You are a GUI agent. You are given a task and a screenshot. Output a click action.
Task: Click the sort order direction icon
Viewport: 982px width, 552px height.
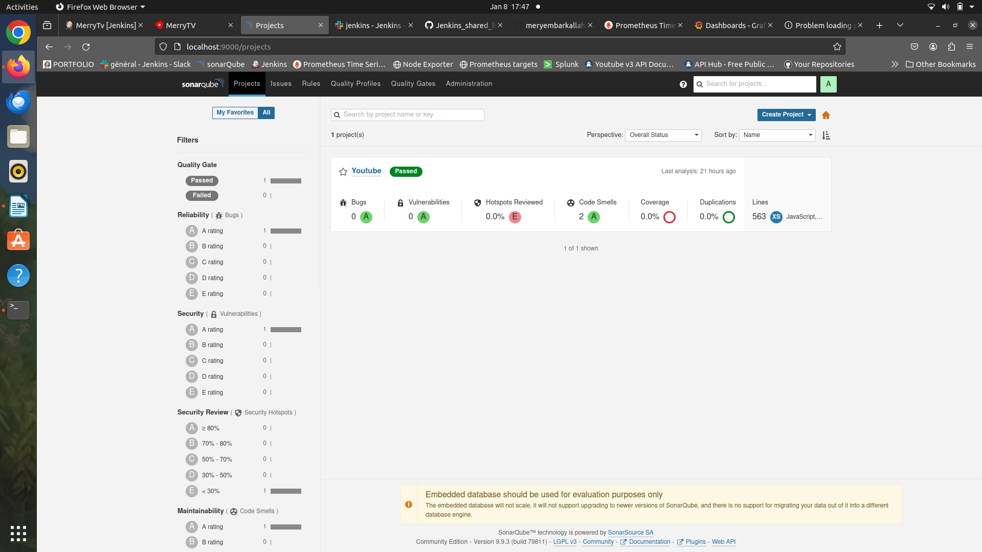[825, 135]
